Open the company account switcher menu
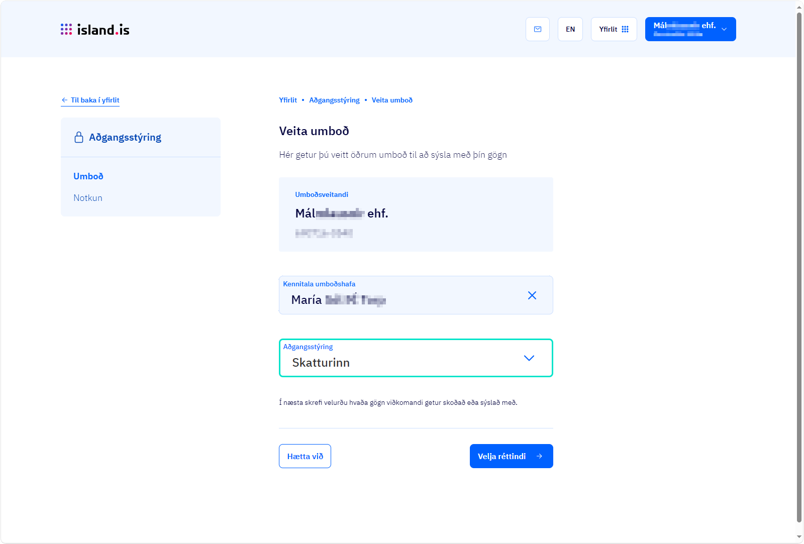This screenshot has width=804, height=544. pyautogui.click(x=690, y=29)
